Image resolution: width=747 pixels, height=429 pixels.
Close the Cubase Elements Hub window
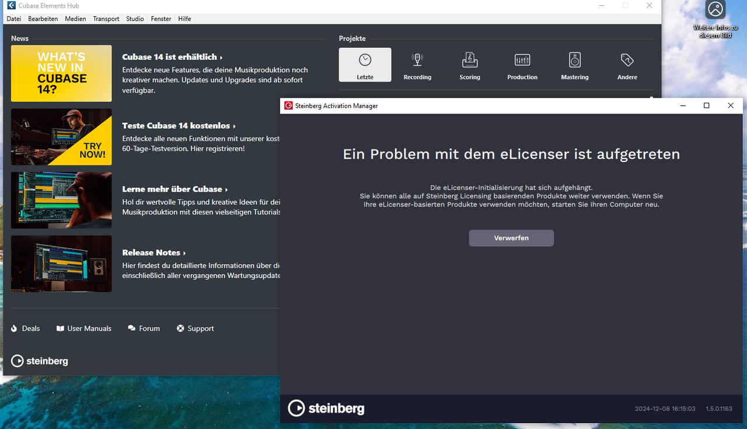coord(650,5)
